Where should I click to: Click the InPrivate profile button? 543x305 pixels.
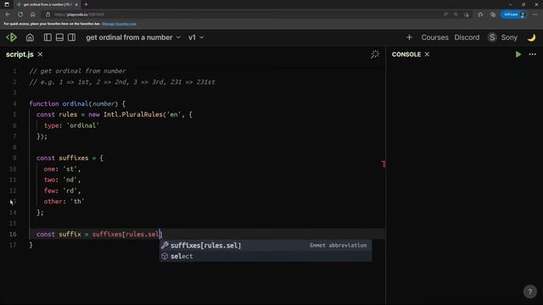(x=514, y=14)
